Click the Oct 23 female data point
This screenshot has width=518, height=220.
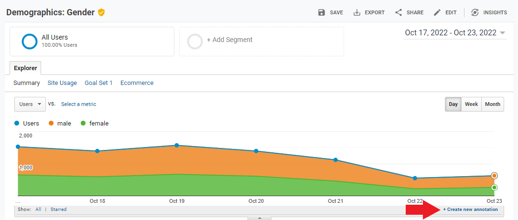[494, 188]
